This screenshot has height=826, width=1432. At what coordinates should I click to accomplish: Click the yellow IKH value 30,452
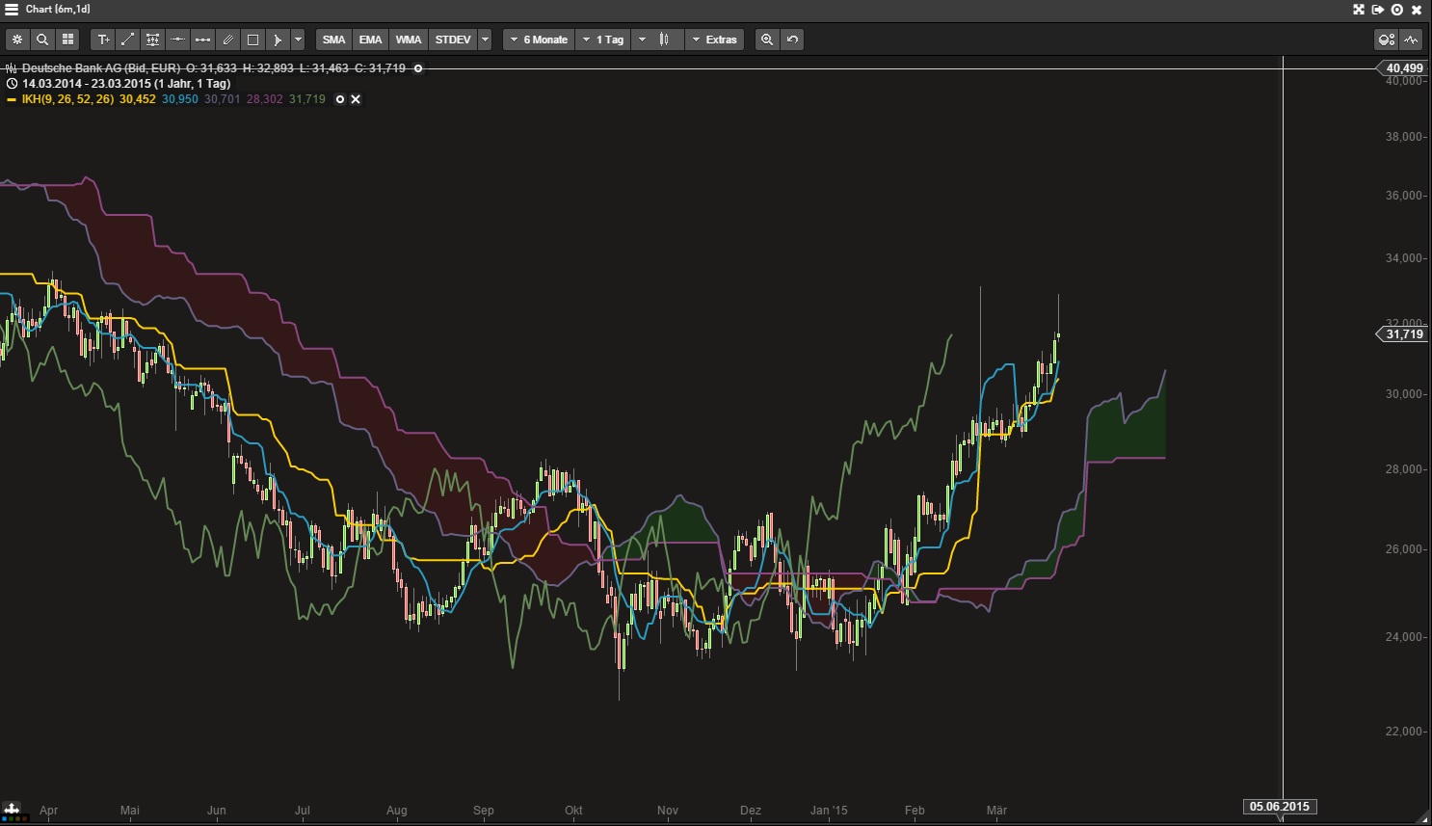[138, 99]
